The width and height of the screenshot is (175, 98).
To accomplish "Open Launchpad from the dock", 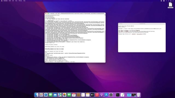I will (x=41, y=95).
